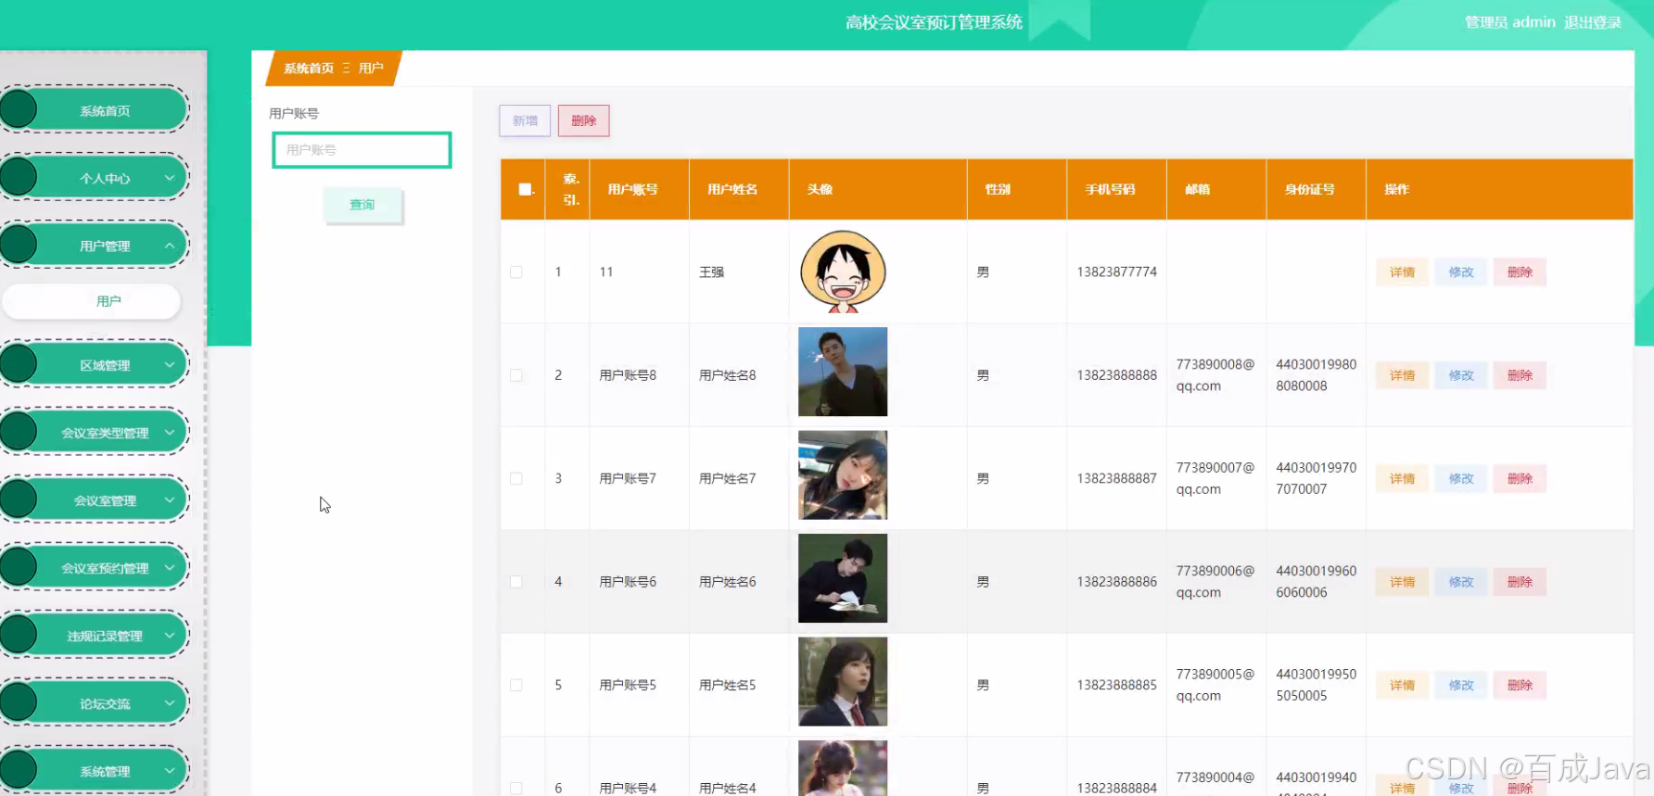Open the 系统首页 sidebar menu item
1654x796 pixels.
(x=95, y=110)
